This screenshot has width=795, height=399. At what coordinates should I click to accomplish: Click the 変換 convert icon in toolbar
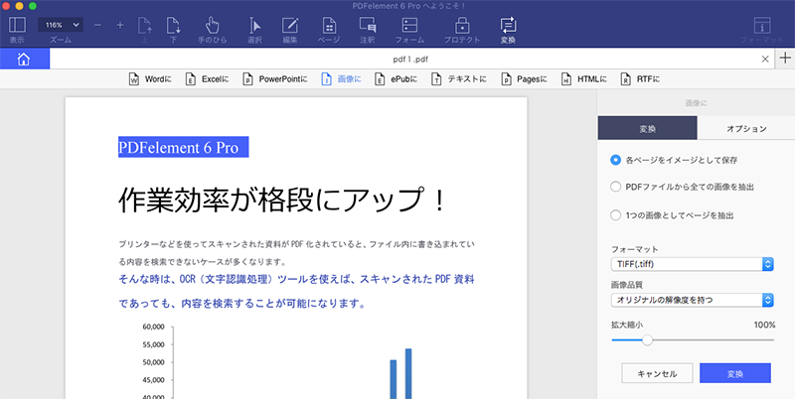tap(508, 26)
